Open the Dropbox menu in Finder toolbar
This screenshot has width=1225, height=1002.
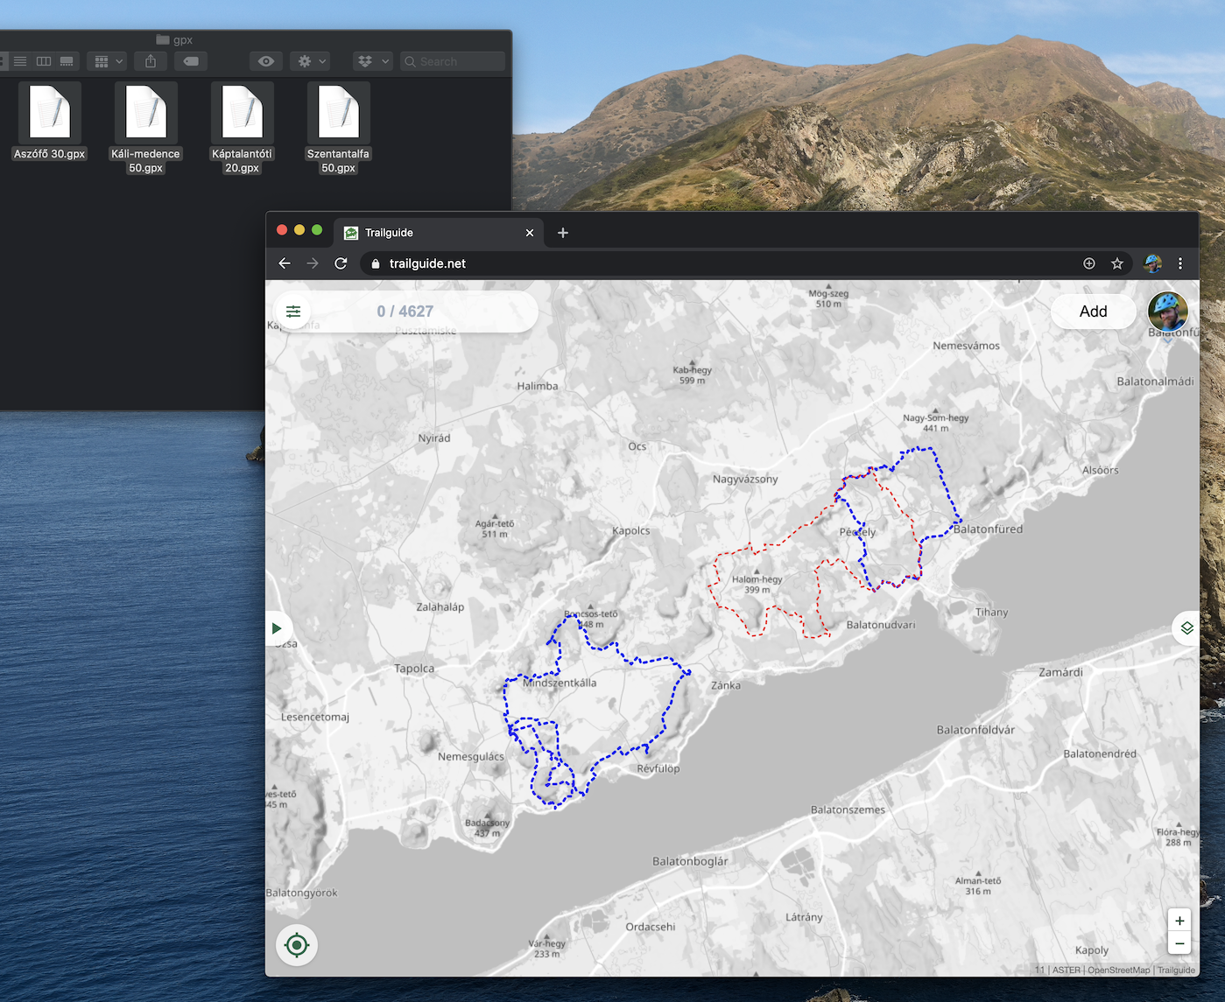(x=373, y=61)
